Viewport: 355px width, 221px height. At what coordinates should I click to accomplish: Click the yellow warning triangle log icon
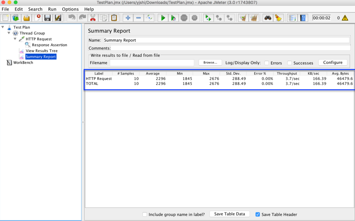coord(345,18)
